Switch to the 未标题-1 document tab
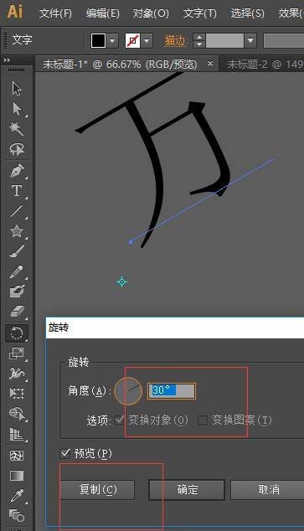 120,64
